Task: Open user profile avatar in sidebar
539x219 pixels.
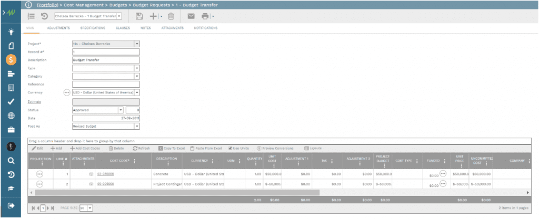Action: click(x=11, y=147)
